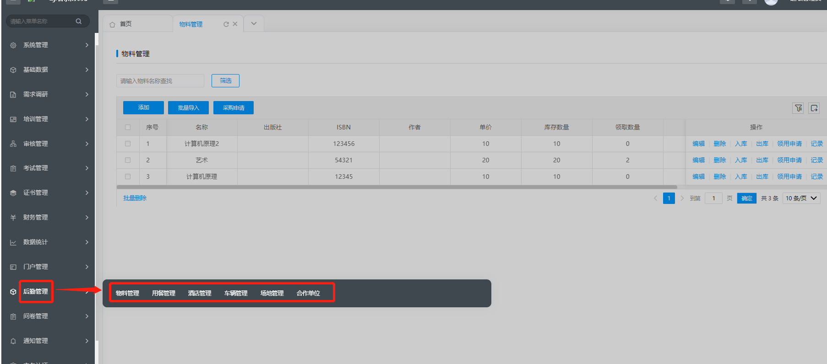Open the 10 条/页 page size dropdown
This screenshot has width=827, height=364.
pos(801,198)
